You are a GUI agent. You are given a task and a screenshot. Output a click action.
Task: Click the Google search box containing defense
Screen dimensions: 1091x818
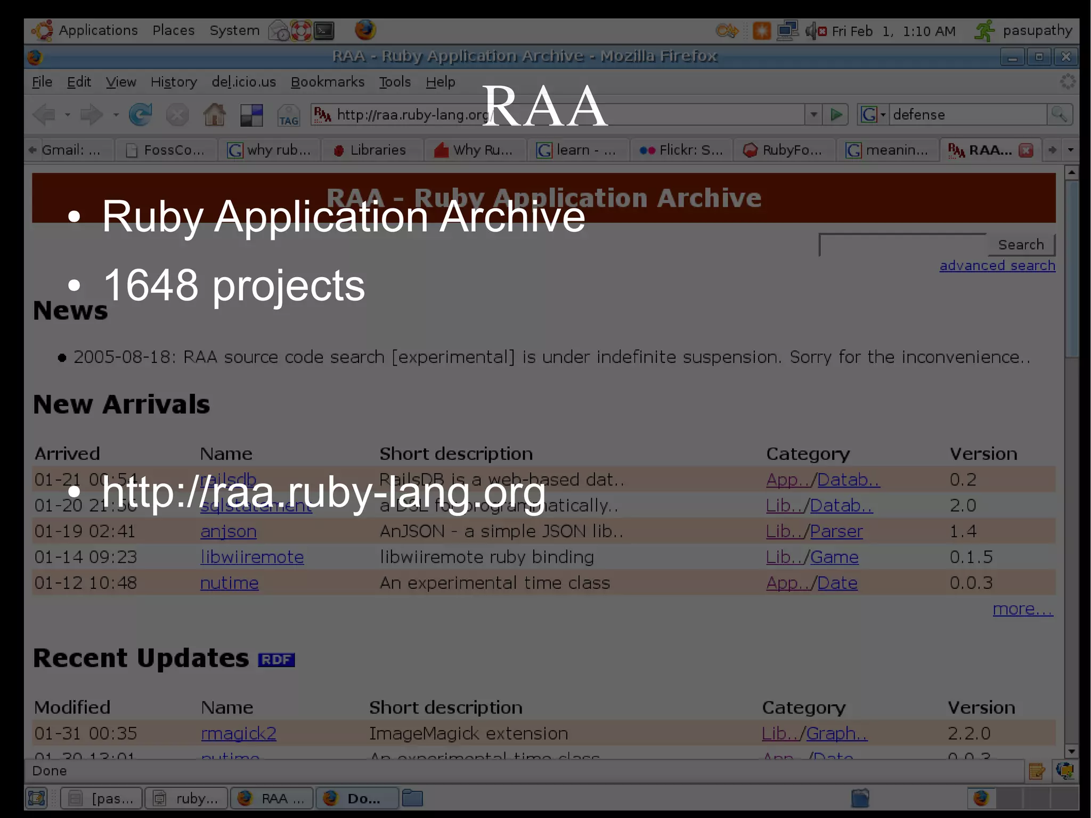(x=967, y=115)
